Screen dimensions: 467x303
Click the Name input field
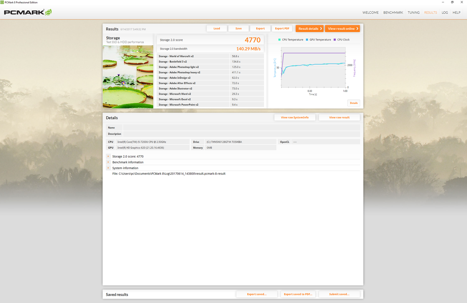(241, 128)
